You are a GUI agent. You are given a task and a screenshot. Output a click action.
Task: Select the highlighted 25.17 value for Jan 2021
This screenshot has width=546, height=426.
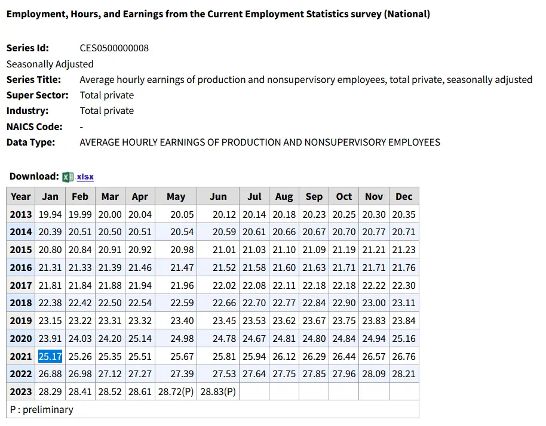pyautogui.click(x=50, y=356)
